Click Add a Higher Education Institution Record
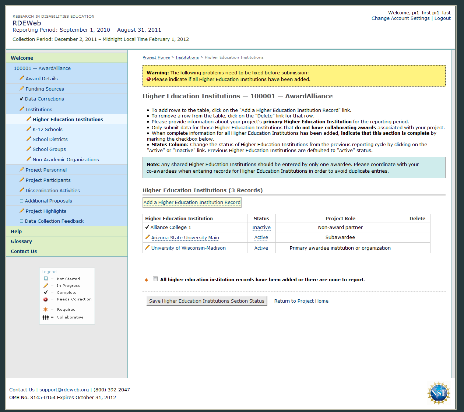Screen dimensions: 464x412 192,202
